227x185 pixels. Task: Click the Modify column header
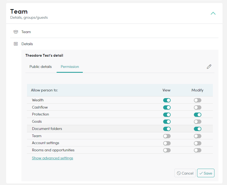pos(197,90)
